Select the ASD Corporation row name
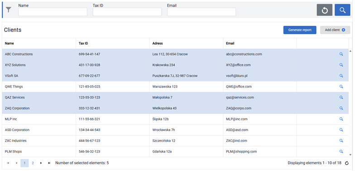 pos(17,130)
